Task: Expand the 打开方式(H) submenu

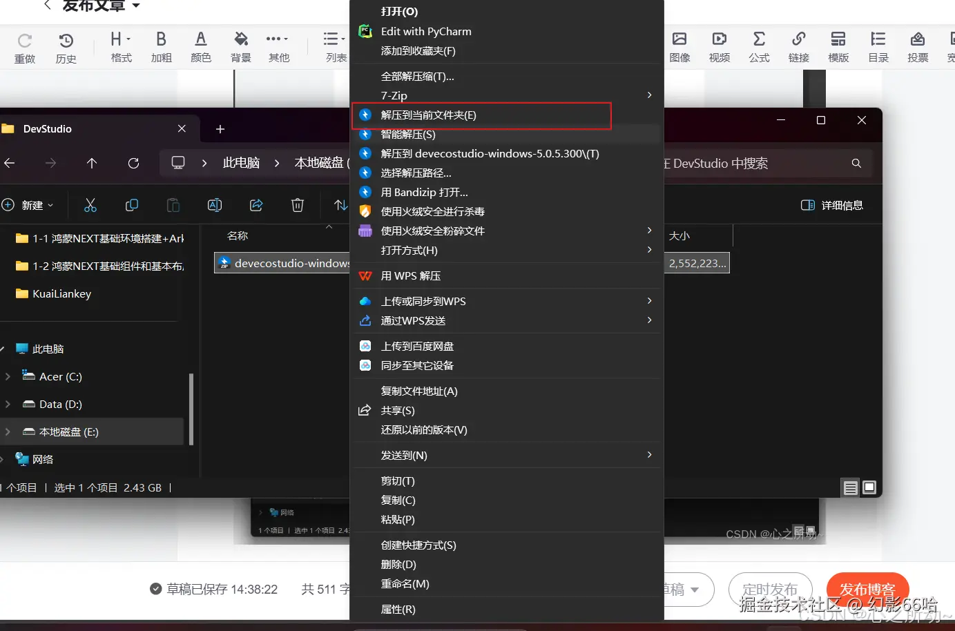Action: pyautogui.click(x=649, y=250)
